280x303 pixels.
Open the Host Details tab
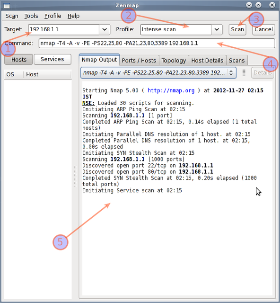pos(207,61)
